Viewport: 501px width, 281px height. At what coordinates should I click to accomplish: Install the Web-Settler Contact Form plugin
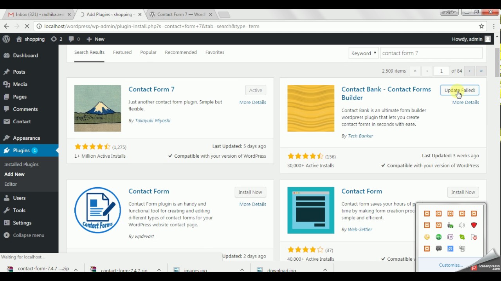coord(463,192)
